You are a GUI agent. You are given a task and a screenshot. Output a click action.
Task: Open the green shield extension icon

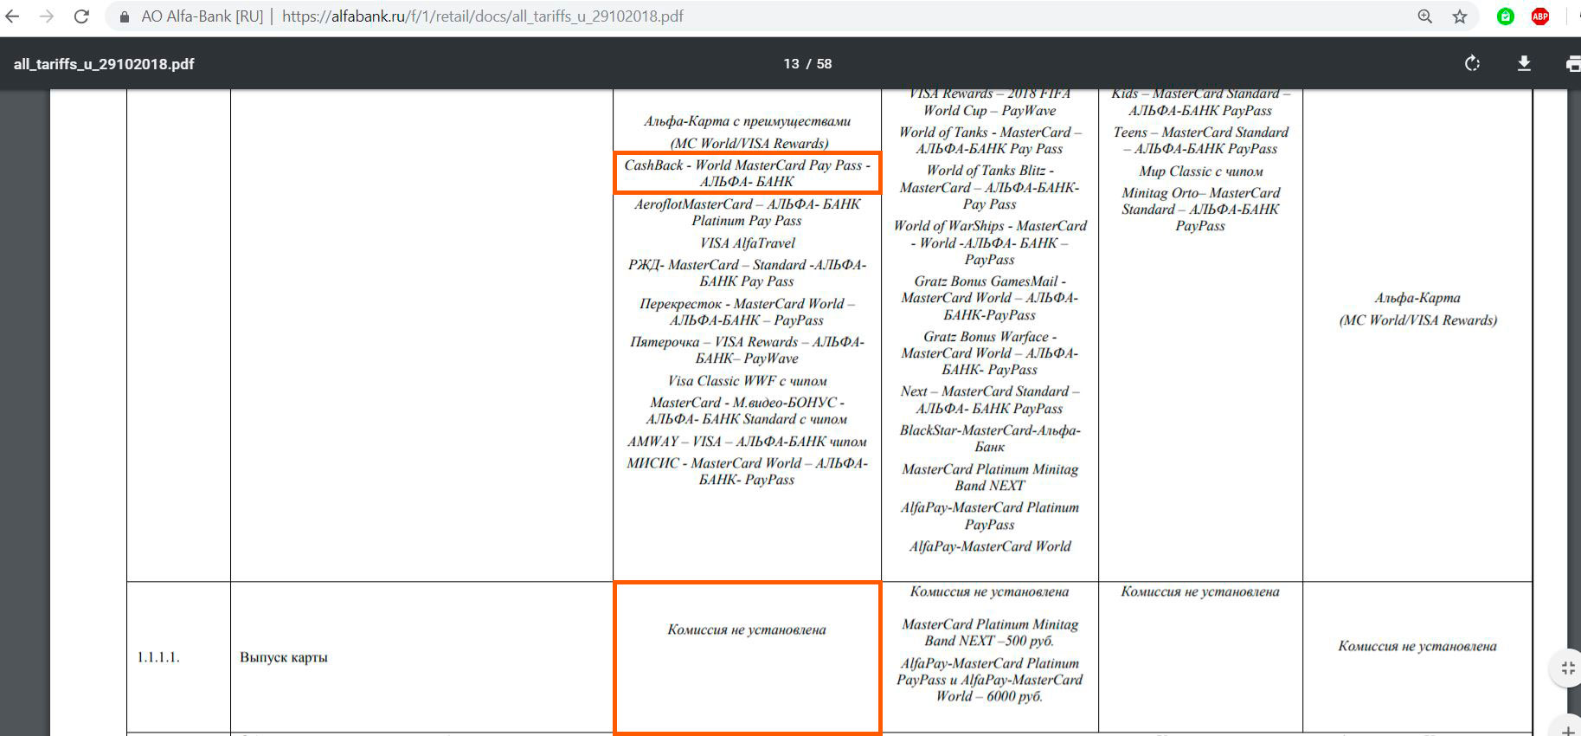pos(1506,16)
